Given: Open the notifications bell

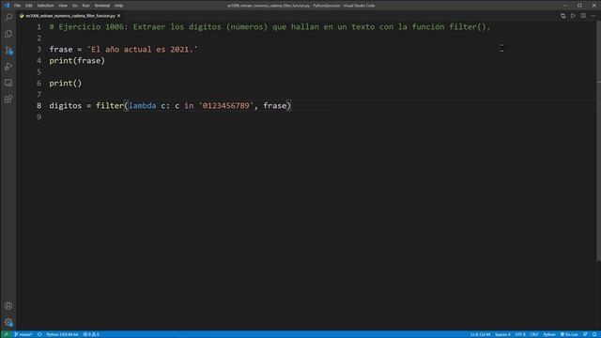Looking at the screenshot, I should (594, 334).
